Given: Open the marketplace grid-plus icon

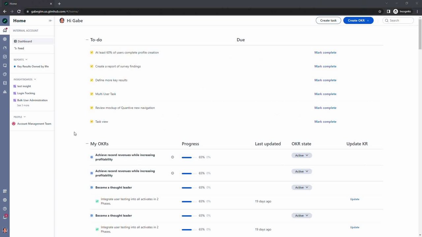Looking at the screenshot, I should coord(5,191).
